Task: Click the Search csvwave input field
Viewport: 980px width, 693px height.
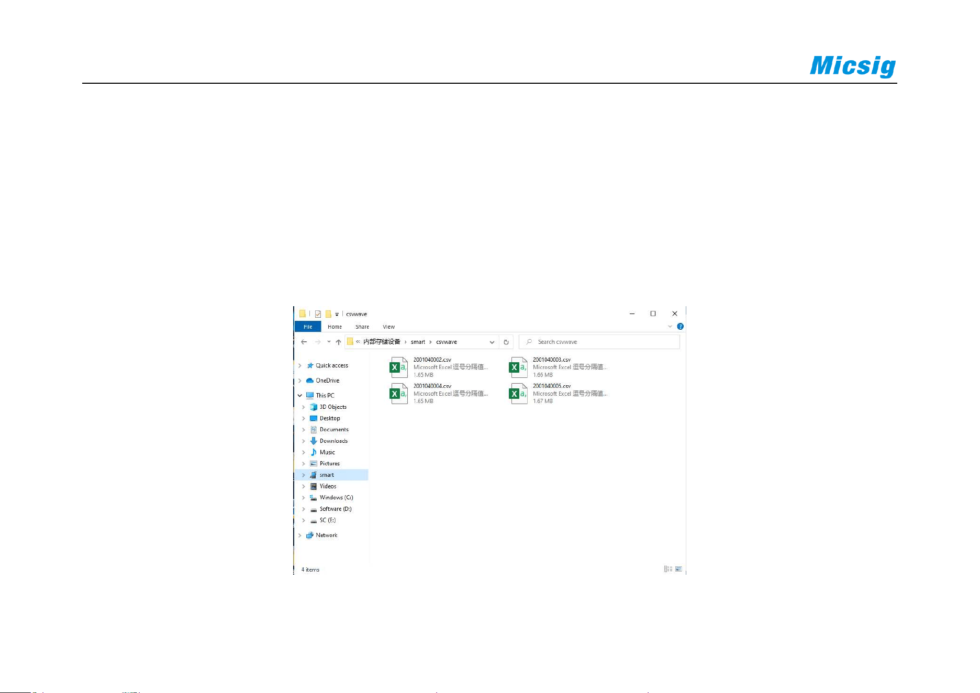Action: tap(599, 342)
